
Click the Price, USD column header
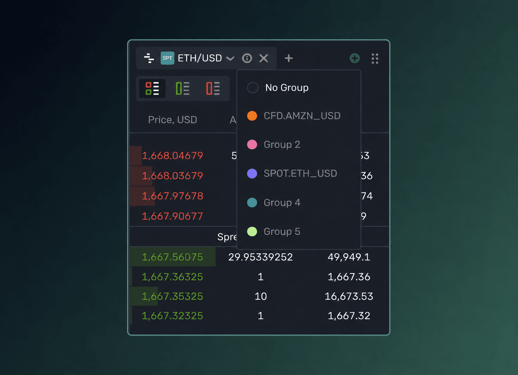pyautogui.click(x=172, y=120)
